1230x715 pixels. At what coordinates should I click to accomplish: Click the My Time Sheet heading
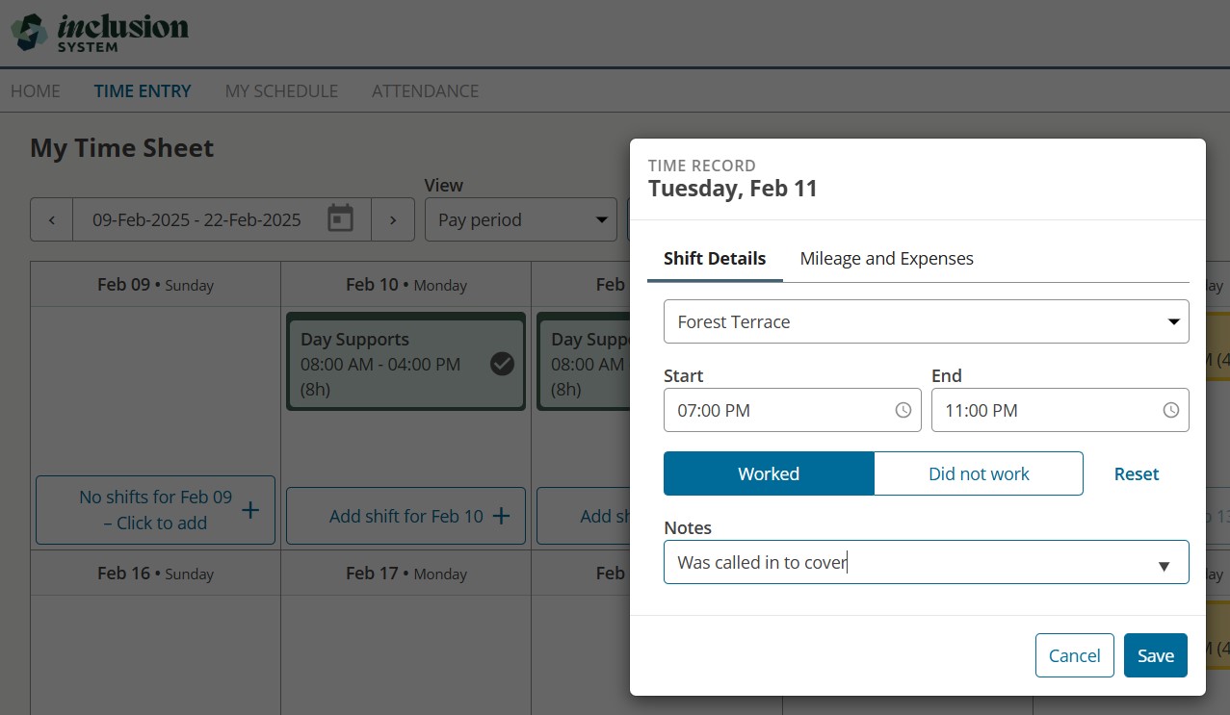(122, 147)
